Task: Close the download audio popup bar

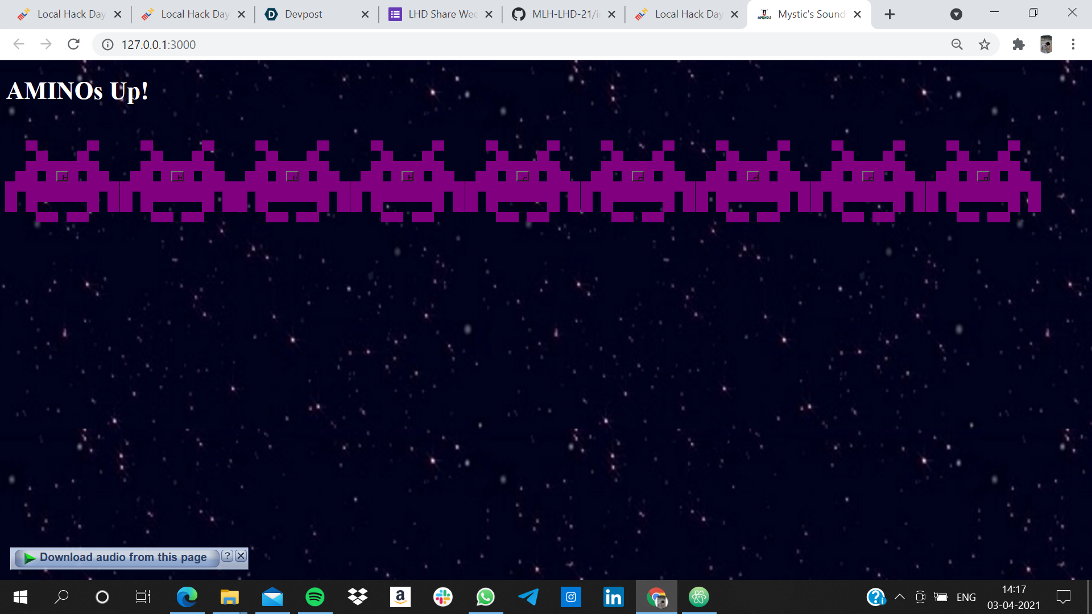Action: [x=241, y=556]
